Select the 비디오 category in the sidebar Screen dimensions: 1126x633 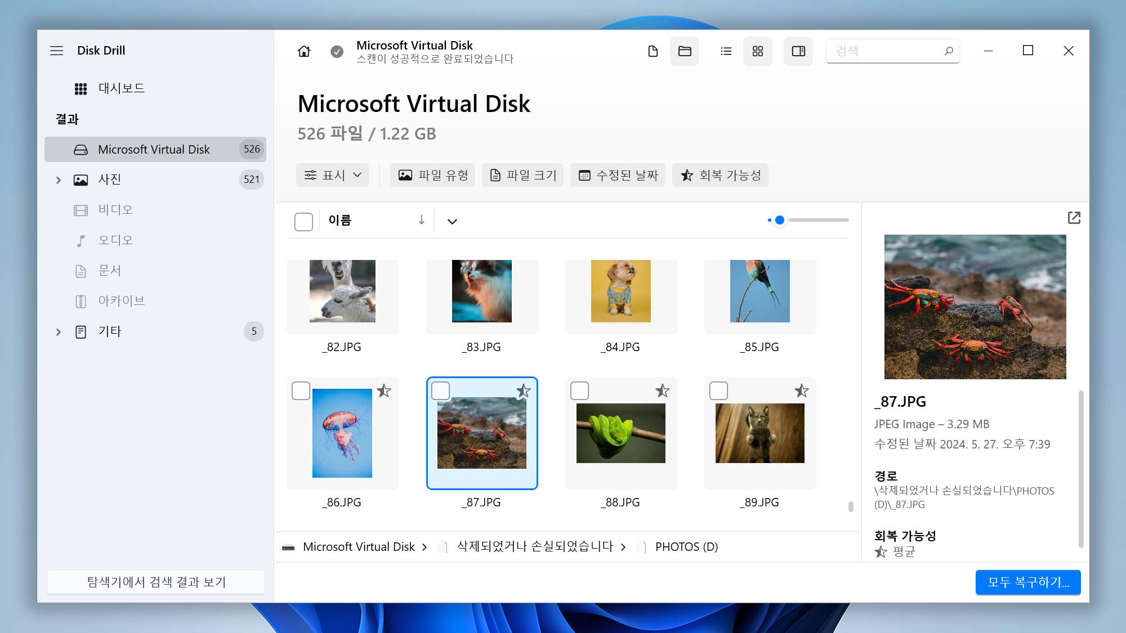(115, 209)
